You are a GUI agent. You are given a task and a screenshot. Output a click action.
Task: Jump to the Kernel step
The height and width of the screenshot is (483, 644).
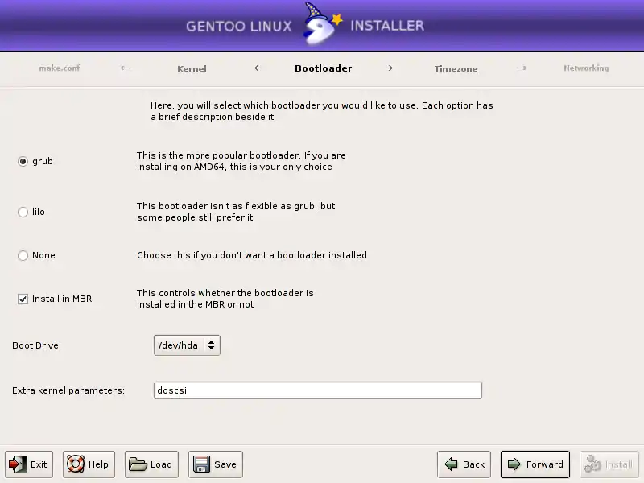192,68
